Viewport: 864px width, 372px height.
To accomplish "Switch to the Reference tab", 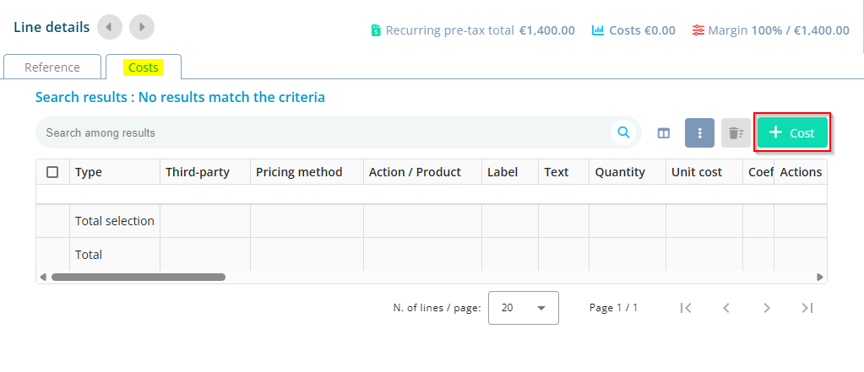I will [52, 67].
